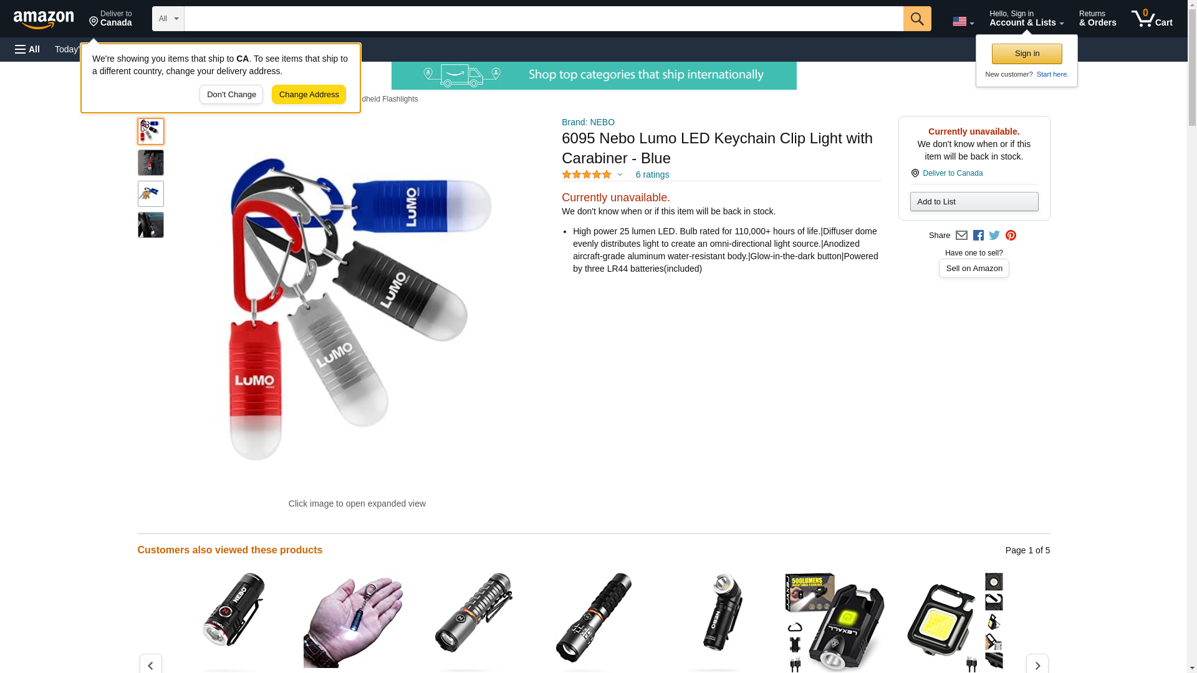Click the Amazon logo
This screenshot has height=673, width=1197.
tap(44, 19)
